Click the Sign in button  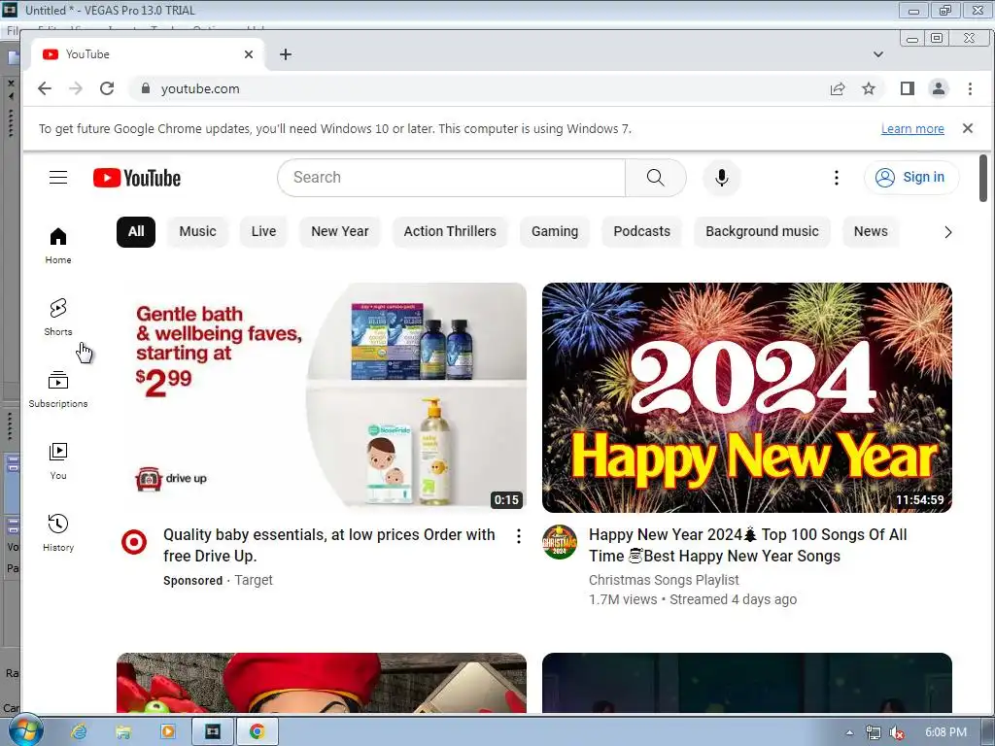911,178
